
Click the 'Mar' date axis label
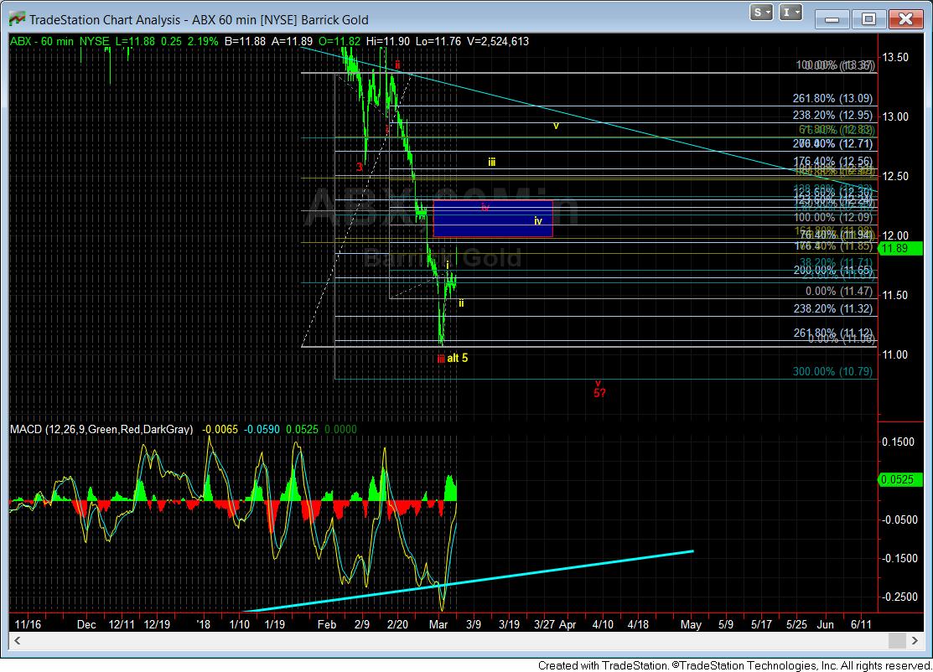tap(438, 624)
